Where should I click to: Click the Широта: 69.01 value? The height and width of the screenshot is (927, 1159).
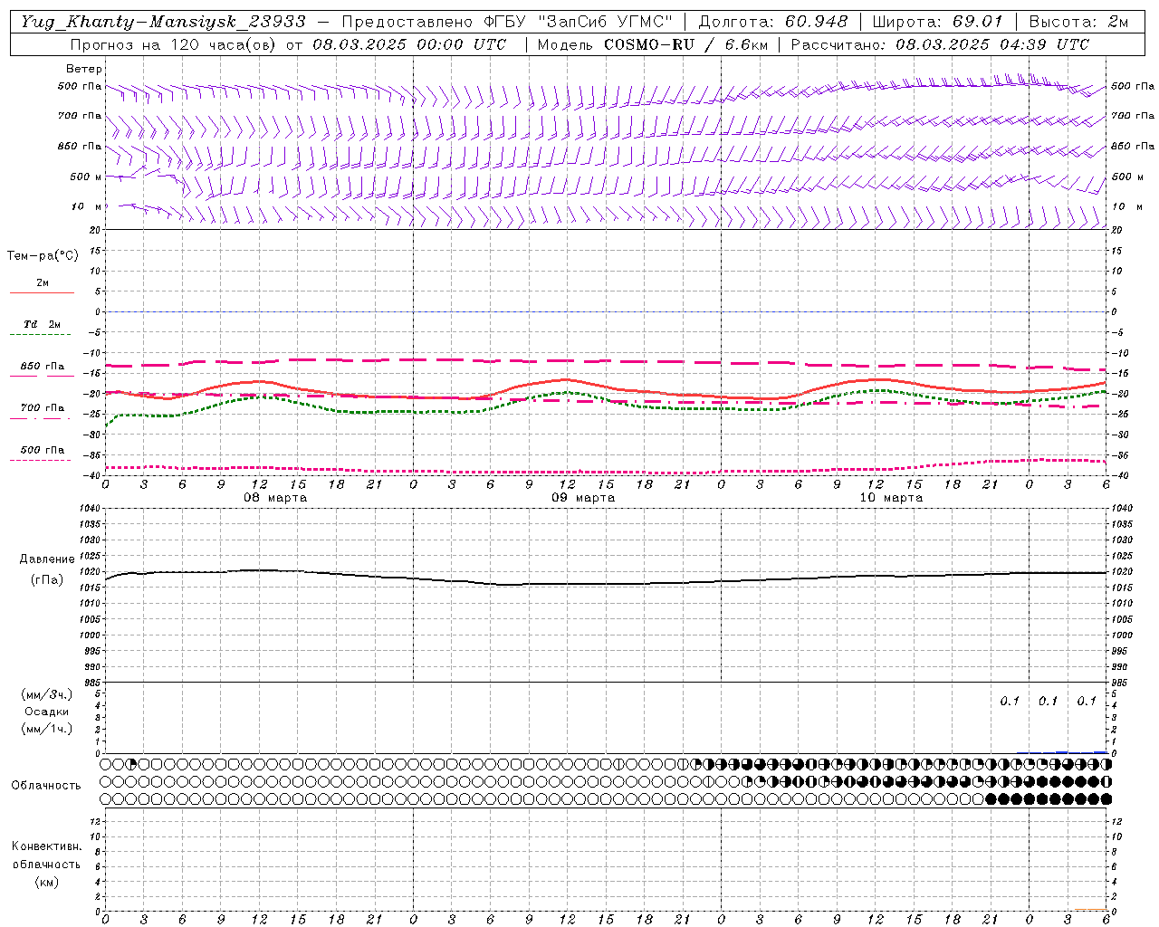point(938,22)
